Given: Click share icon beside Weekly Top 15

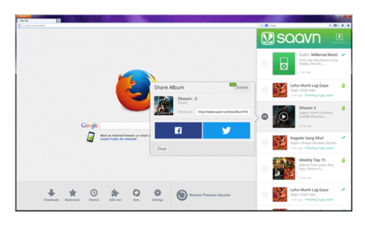Looking at the screenshot, I should click(x=265, y=168).
